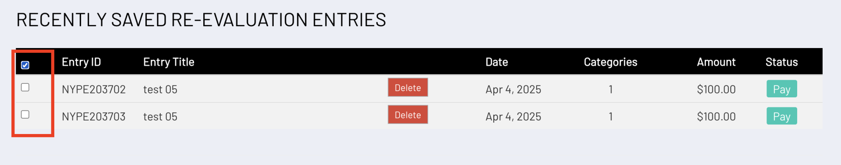Click the Amount column header

point(716,62)
